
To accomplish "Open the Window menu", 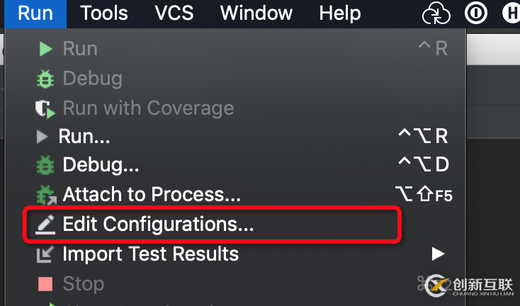I will (257, 13).
